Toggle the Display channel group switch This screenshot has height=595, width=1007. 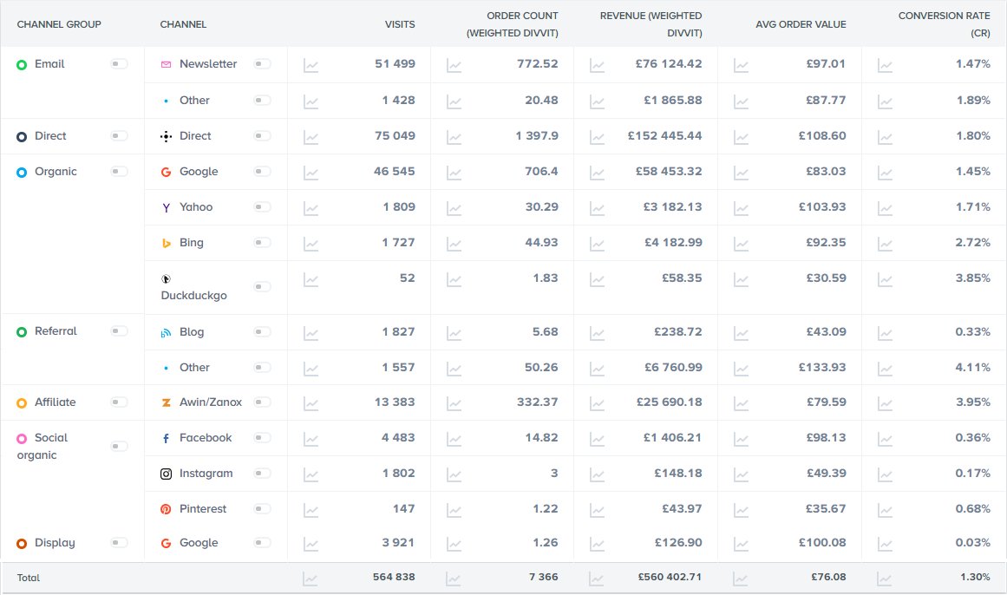[x=119, y=543]
